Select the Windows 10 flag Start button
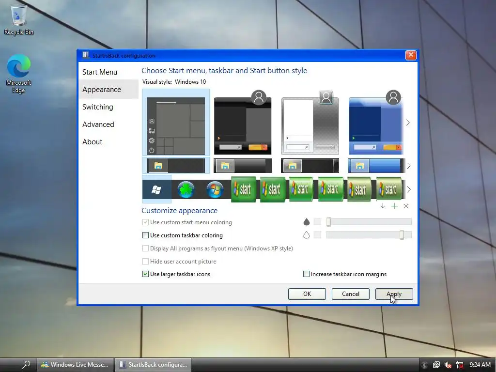 pos(157,189)
